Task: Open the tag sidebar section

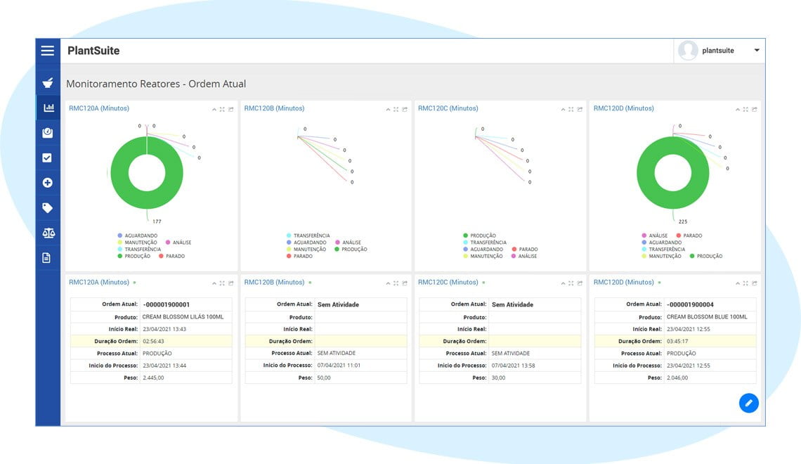Action: [x=48, y=208]
